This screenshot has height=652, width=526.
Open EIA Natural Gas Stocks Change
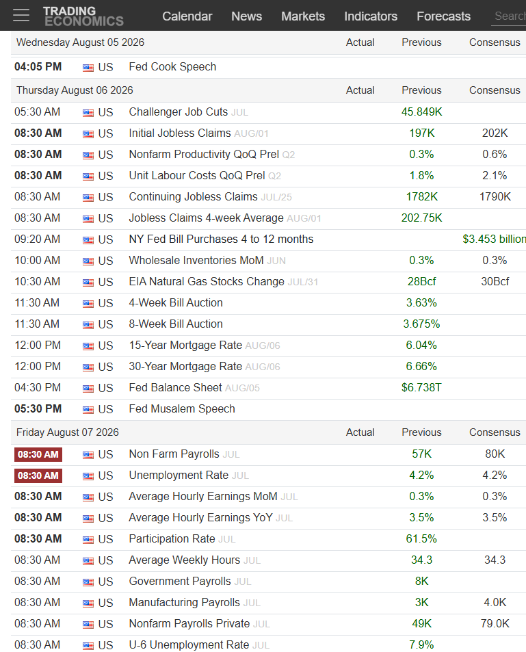[x=207, y=281]
